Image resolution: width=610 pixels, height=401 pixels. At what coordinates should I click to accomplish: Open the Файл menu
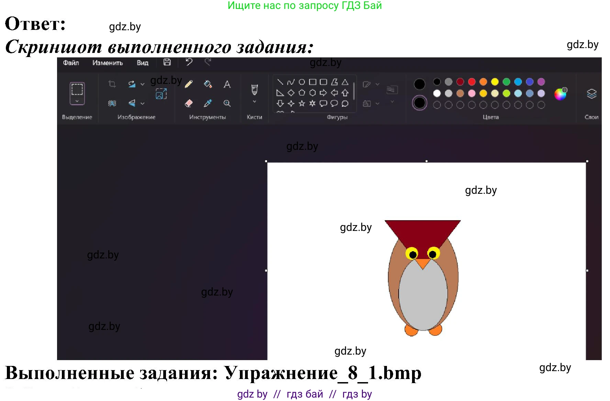click(x=71, y=63)
